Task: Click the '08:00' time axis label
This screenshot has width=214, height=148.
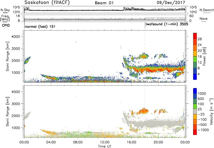Action: 78,142
